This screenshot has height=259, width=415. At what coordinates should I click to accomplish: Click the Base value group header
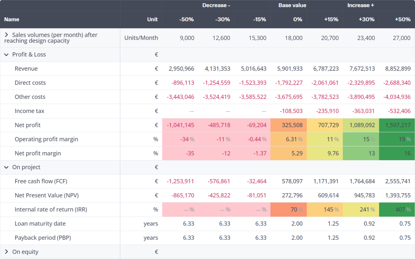click(x=292, y=5)
